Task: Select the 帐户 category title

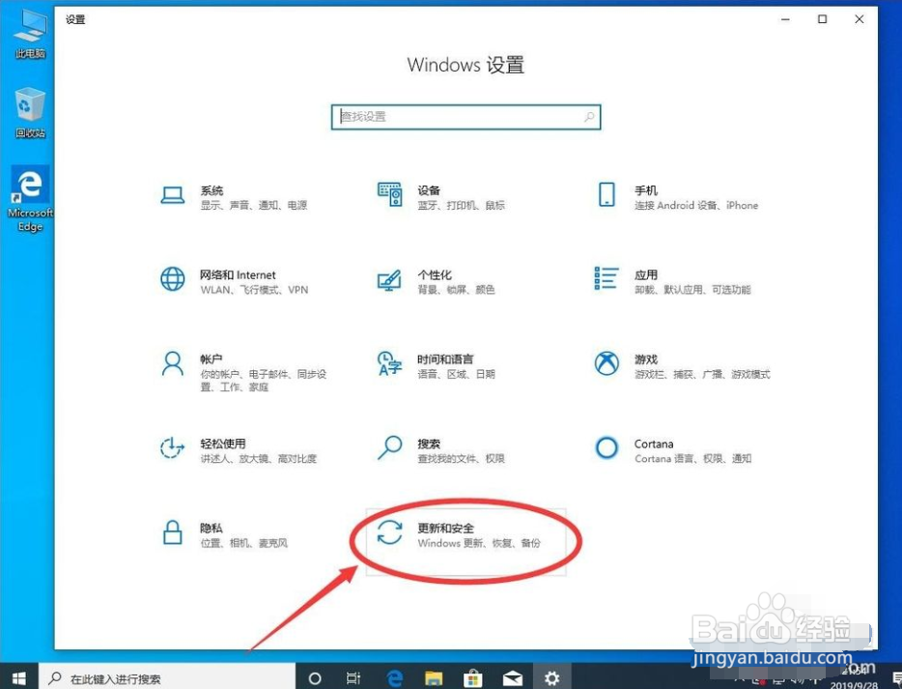Action: pos(211,359)
